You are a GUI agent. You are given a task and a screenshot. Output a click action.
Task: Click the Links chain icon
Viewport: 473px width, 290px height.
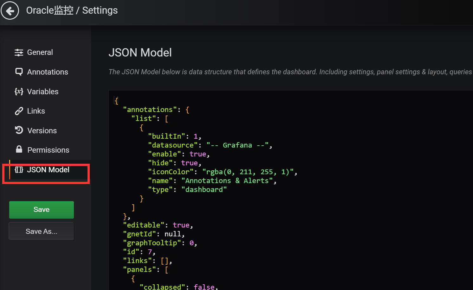pyautogui.click(x=19, y=111)
